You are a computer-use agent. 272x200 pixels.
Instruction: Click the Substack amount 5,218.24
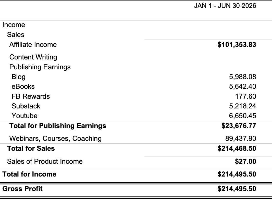242,106
